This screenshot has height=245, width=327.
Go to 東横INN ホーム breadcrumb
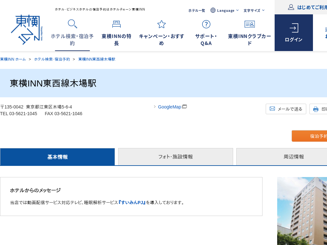(x=13, y=59)
